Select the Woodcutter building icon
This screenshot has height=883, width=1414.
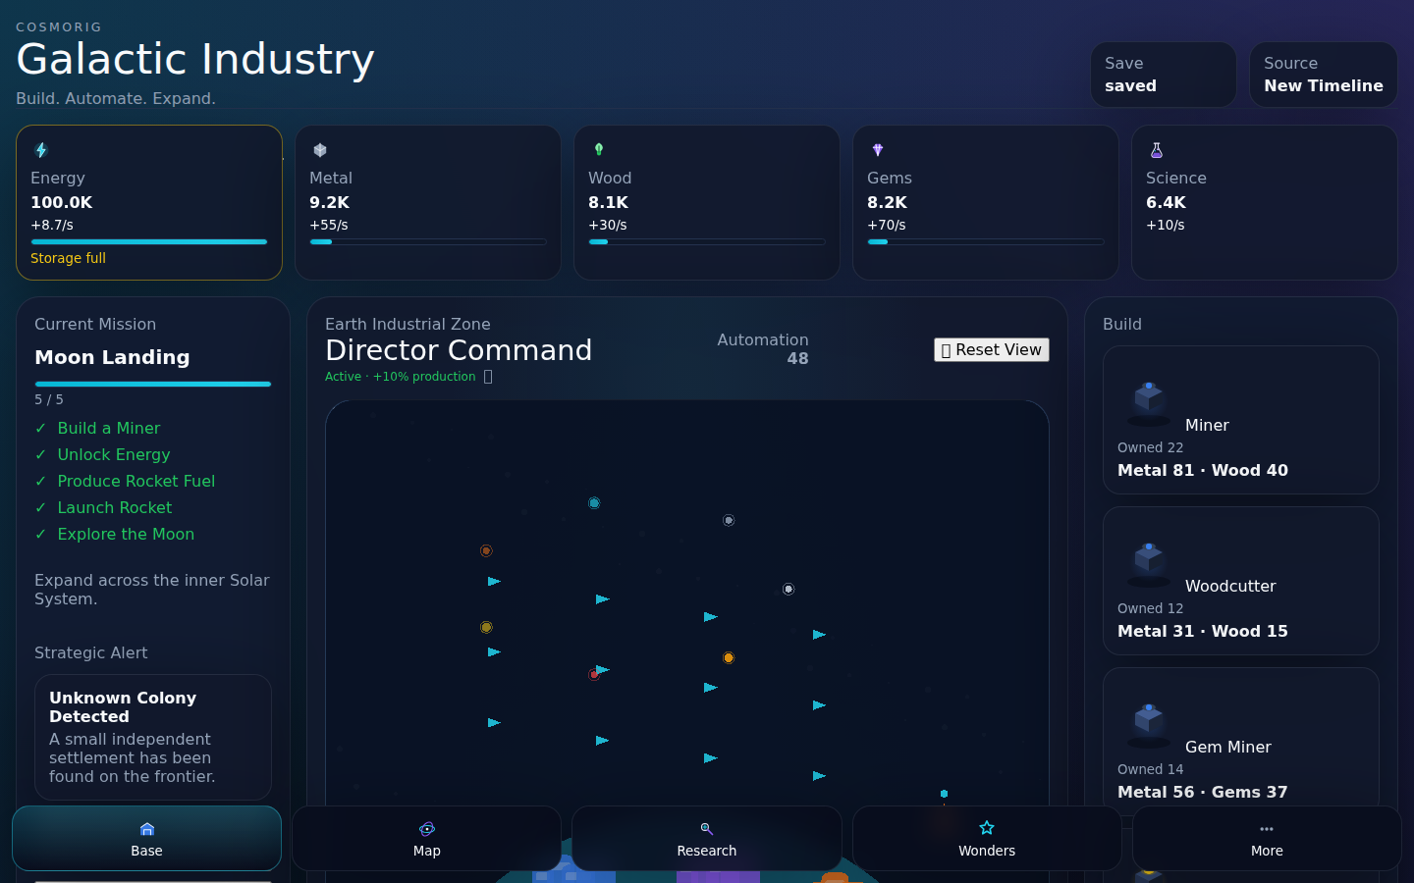click(x=1149, y=563)
